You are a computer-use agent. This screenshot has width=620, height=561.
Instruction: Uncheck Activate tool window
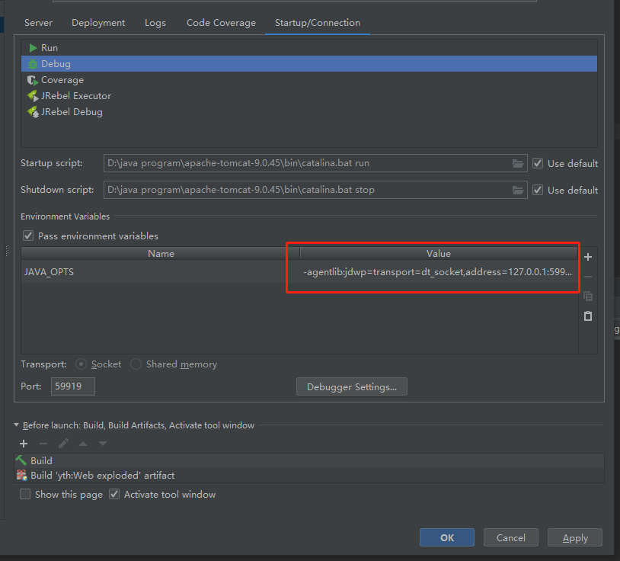tap(113, 494)
